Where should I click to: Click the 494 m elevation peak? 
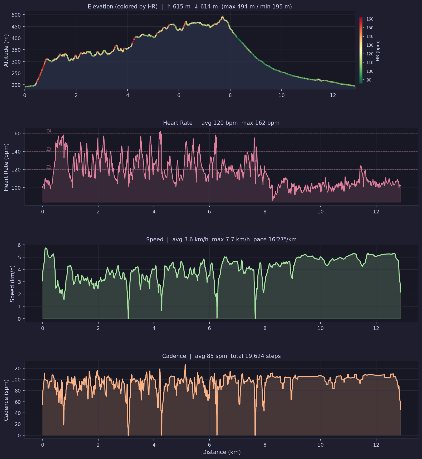[x=223, y=16]
